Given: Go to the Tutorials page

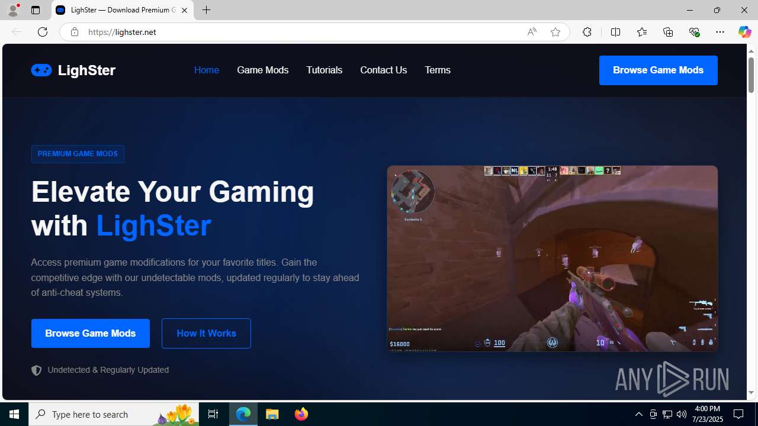Looking at the screenshot, I should point(324,70).
